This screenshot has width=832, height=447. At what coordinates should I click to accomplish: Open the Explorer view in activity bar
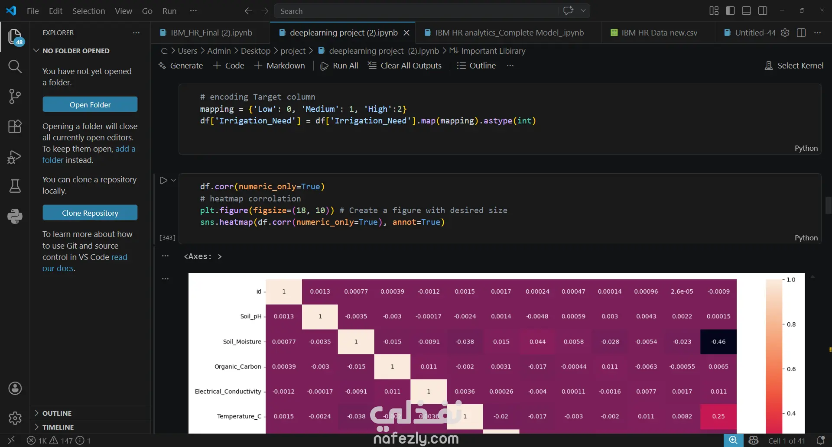[15, 37]
